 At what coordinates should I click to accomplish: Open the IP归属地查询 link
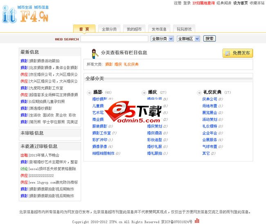click(203, 3)
